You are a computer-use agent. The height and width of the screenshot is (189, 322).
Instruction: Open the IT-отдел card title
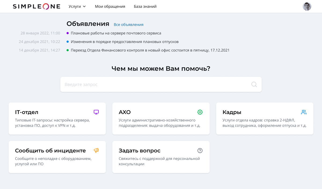[27, 112]
